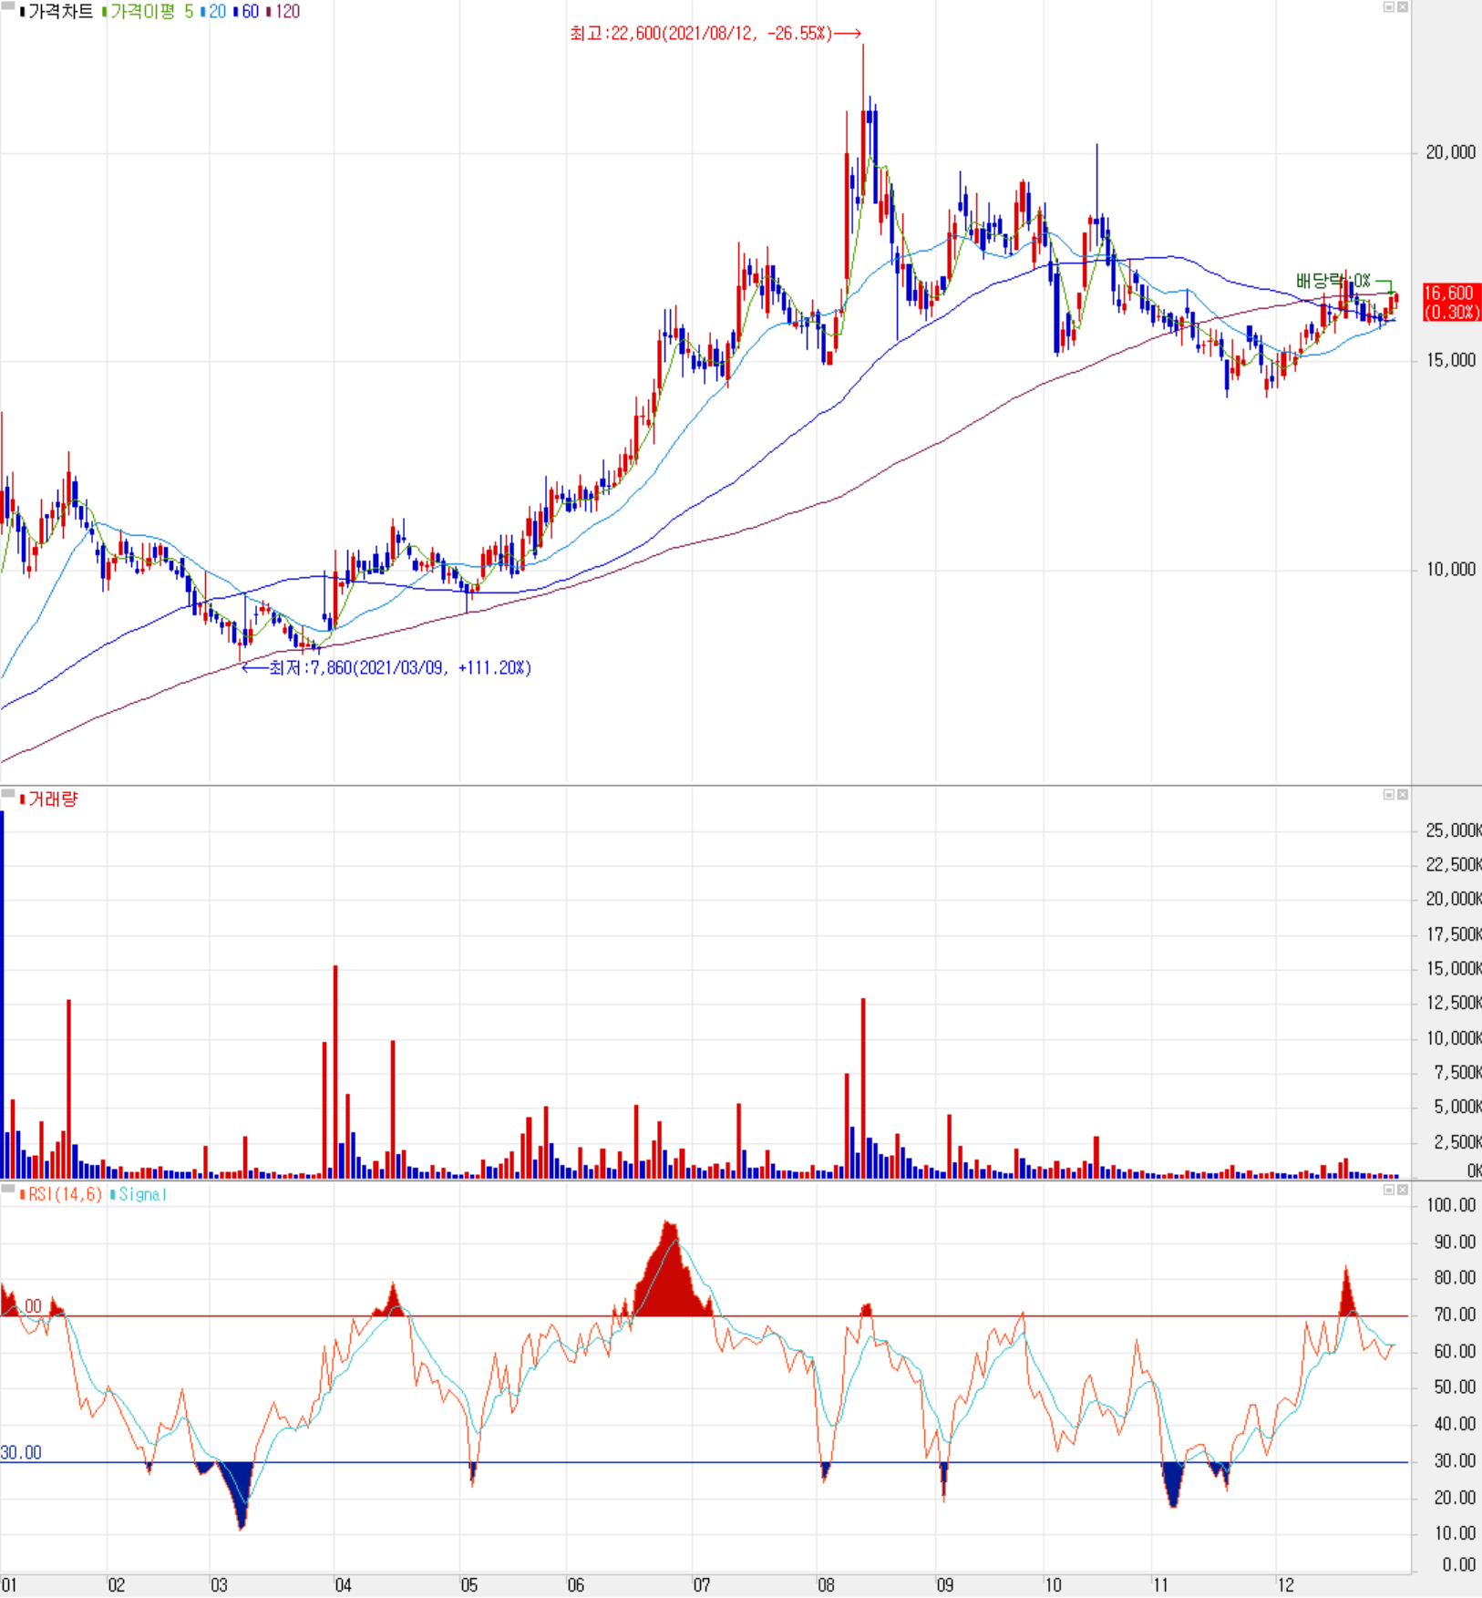Click the light-blue color marker beside 20
This screenshot has width=1482, height=1598.
click(x=202, y=12)
